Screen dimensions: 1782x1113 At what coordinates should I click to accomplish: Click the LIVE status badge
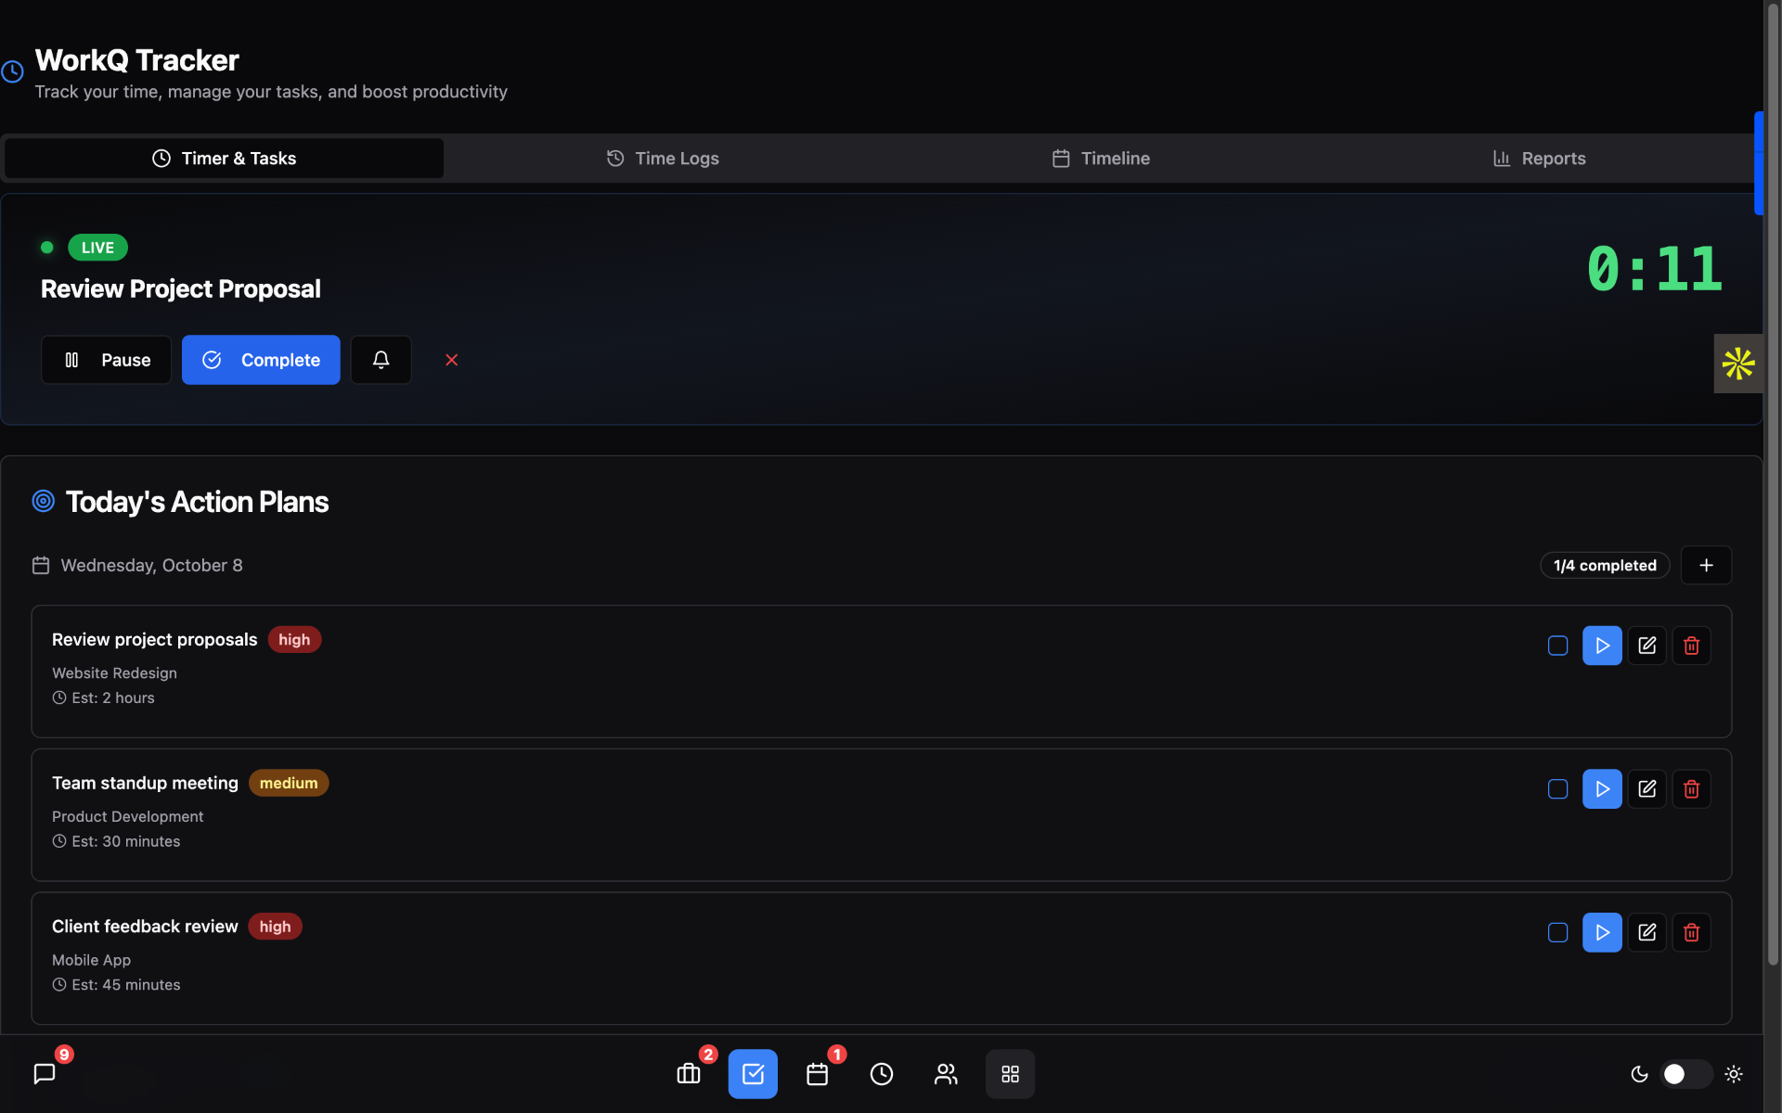point(97,248)
